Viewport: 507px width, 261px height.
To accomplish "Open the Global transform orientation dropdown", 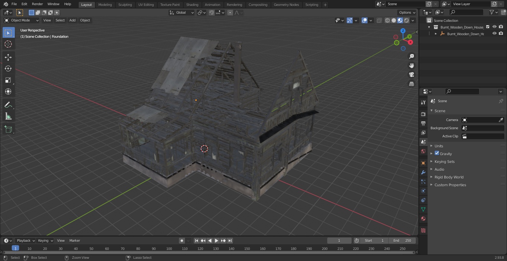I will [x=182, y=13].
